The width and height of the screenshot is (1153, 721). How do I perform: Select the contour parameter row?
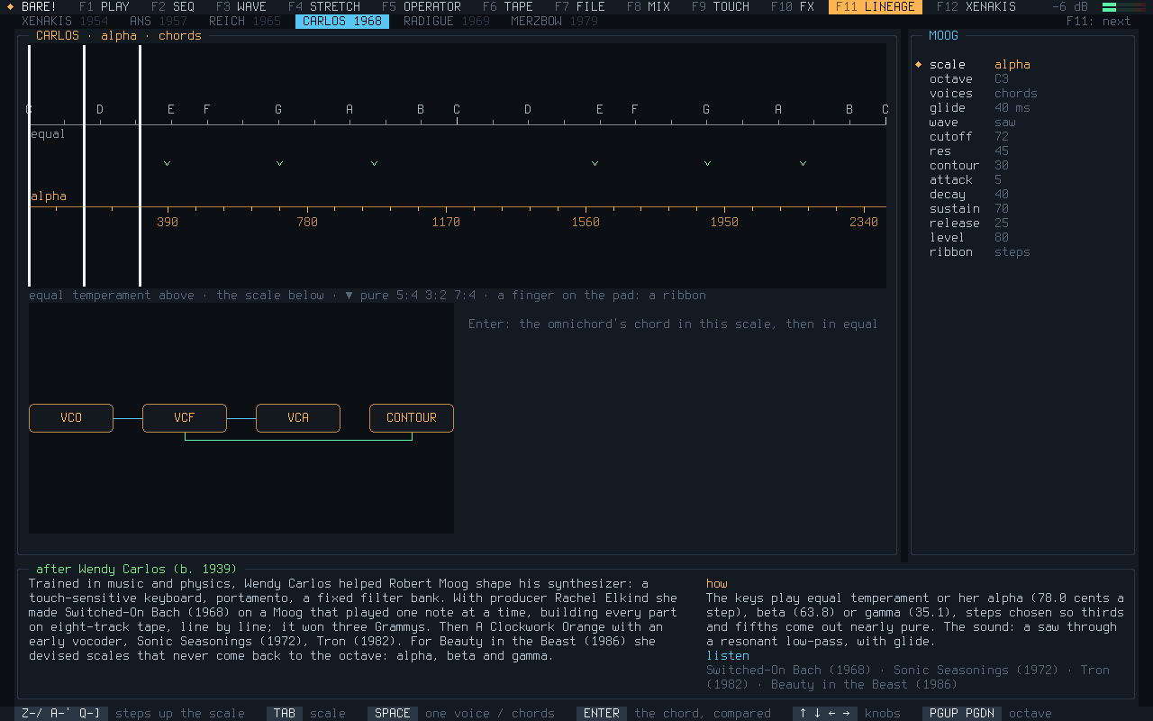[1023, 165]
